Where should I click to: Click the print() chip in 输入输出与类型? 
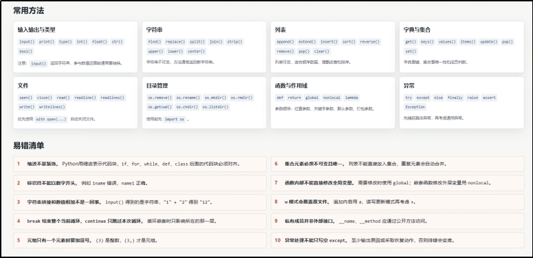tap(47, 42)
